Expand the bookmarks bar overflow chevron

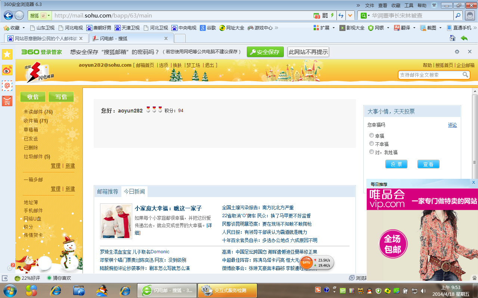tap(277, 28)
